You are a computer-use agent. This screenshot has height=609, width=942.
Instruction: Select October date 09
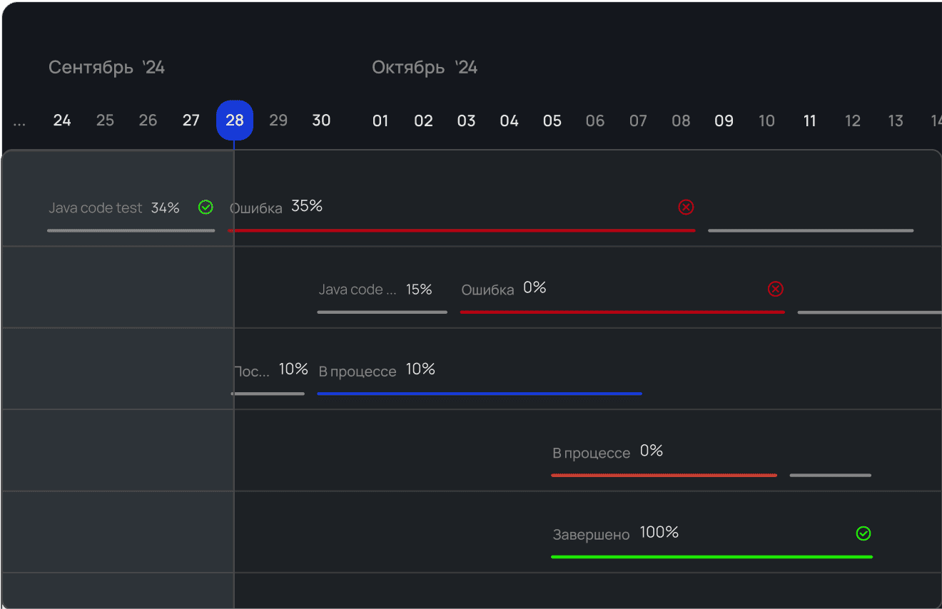[x=724, y=121]
